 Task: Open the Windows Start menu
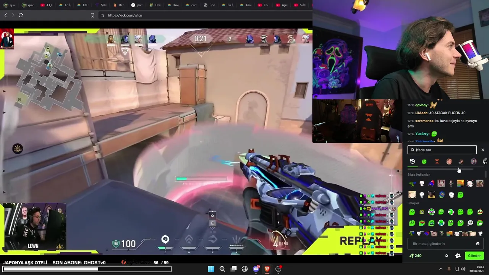coord(211,269)
